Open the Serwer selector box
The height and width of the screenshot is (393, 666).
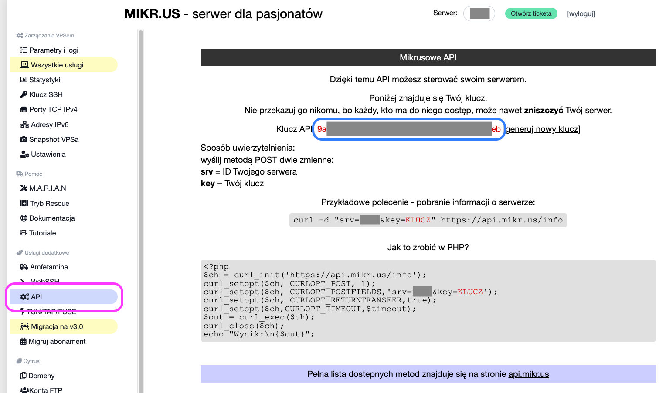(479, 13)
